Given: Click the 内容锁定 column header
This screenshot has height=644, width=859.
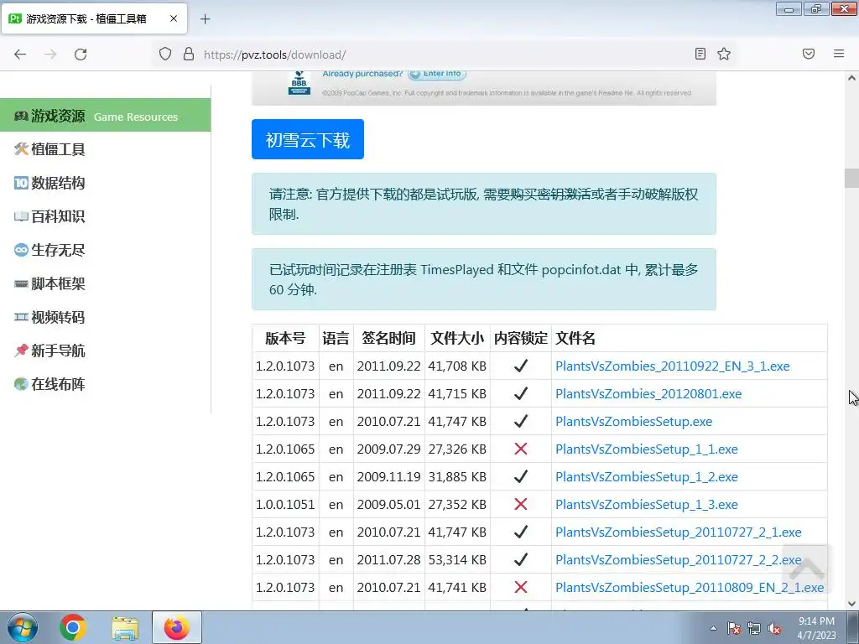Looking at the screenshot, I should [x=520, y=338].
